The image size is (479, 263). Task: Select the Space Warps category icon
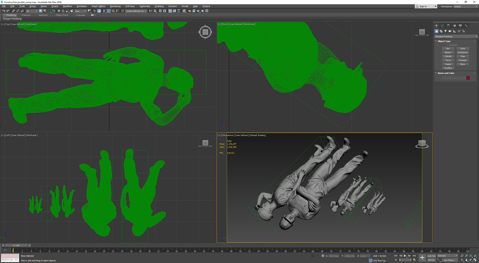point(459,31)
